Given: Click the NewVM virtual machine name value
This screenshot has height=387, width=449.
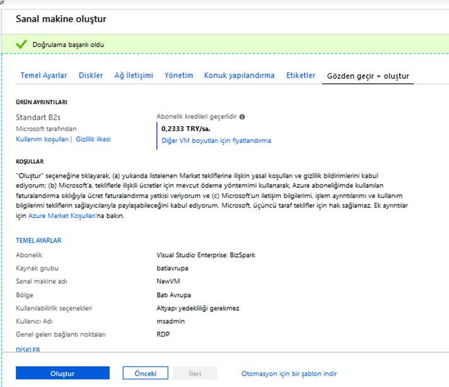Looking at the screenshot, I should coord(167,282).
